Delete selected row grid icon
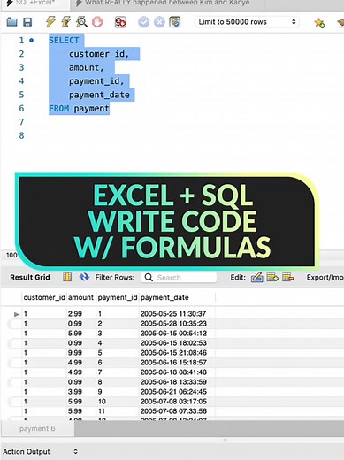Image resolution: width=344 pixels, height=460 pixels. point(287,277)
